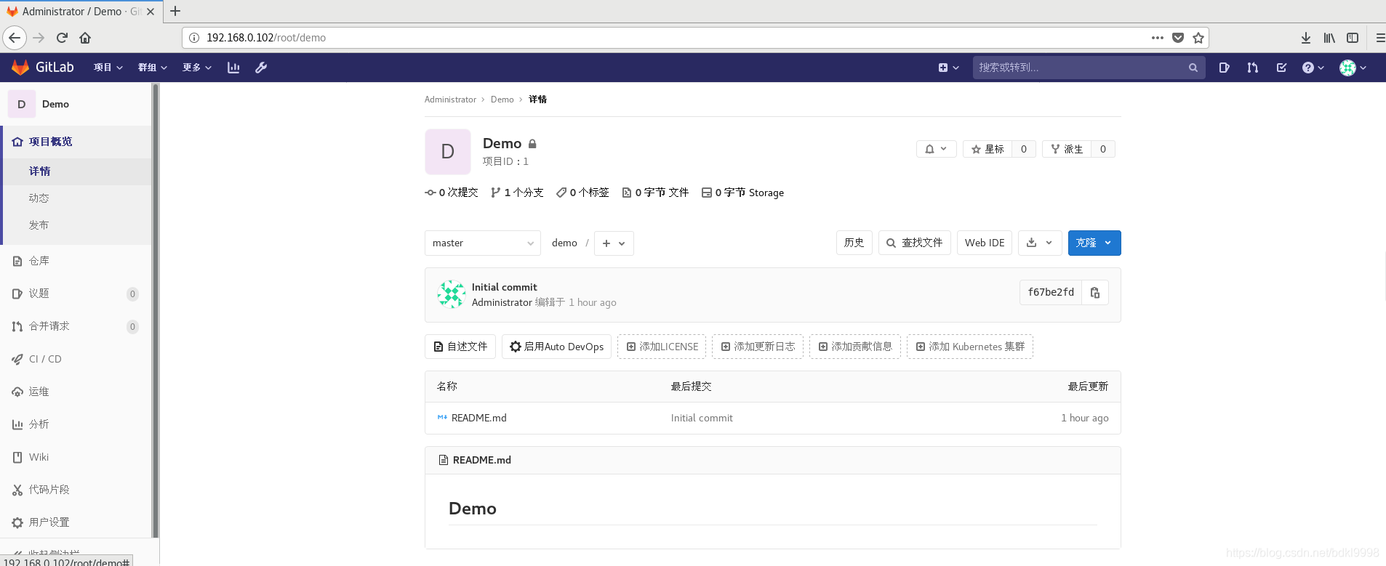
Task: Open the analytics chart icon in navbar
Action: (x=233, y=68)
